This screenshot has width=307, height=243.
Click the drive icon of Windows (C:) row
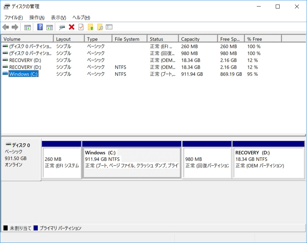click(5, 74)
